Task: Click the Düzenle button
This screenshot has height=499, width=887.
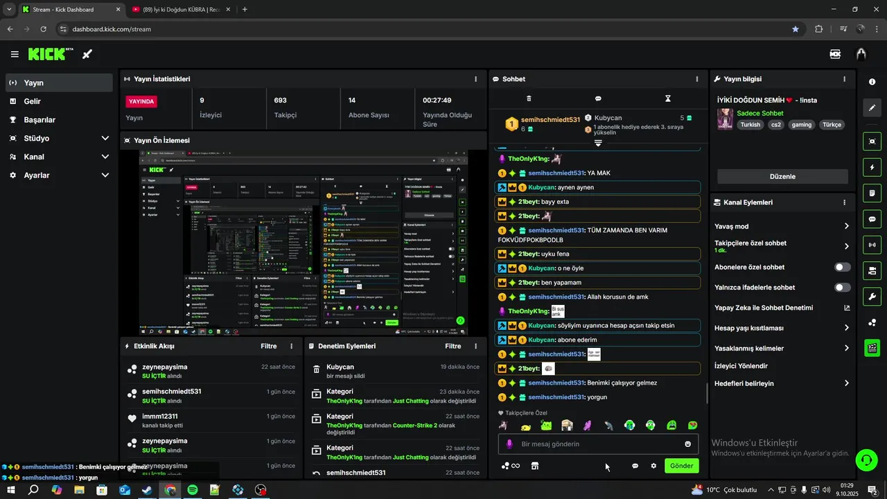Action: point(782,176)
